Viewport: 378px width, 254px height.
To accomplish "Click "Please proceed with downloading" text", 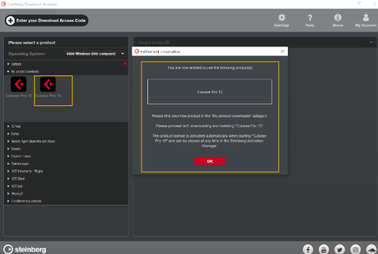I will [210, 125].
